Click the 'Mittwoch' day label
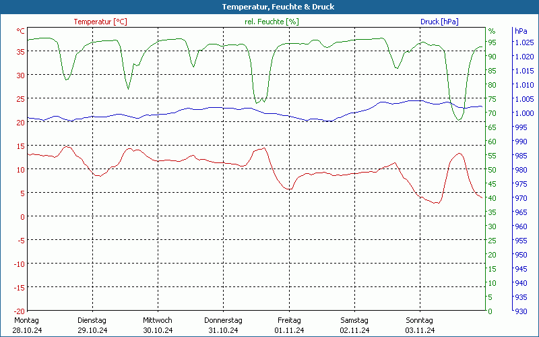This screenshot has width=539, height=337. pos(158,320)
